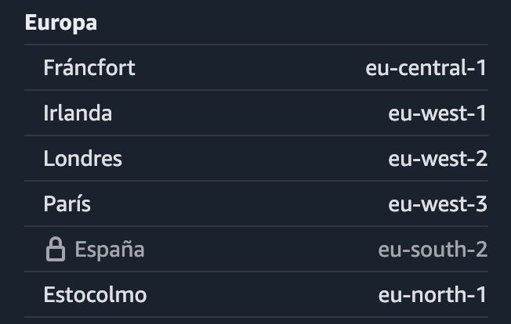Screen dimensions: 511x324
Task: Pick the París region name
Action: pyautogui.click(x=67, y=203)
